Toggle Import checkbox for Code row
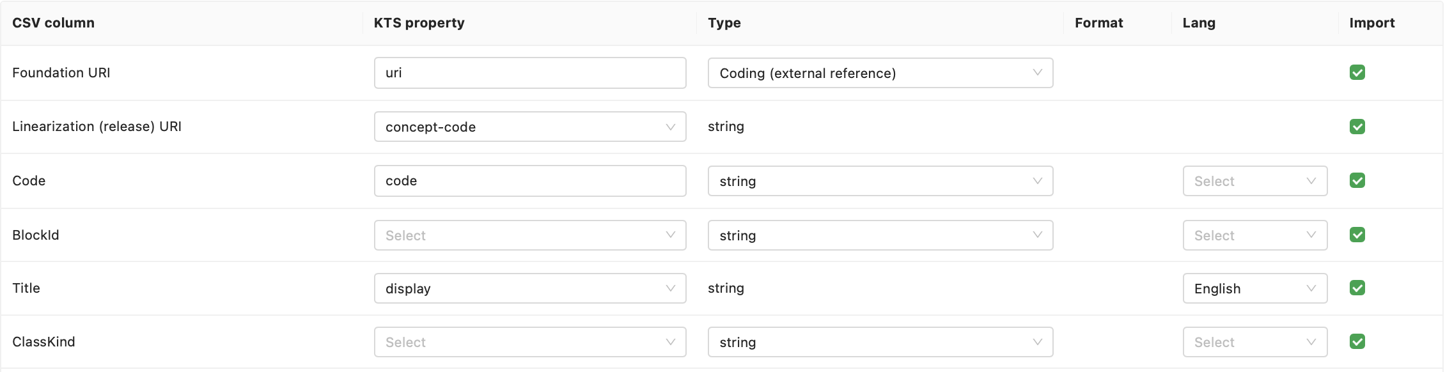 point(1357,181)
